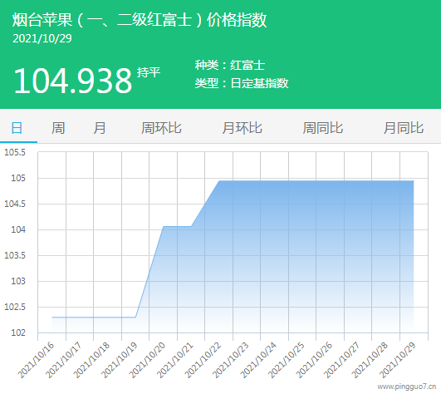Viewport: 441px width, 394px height.
Task: Open the 月 monthly tab
Action: pyautogui.click(x=100, y=128)
